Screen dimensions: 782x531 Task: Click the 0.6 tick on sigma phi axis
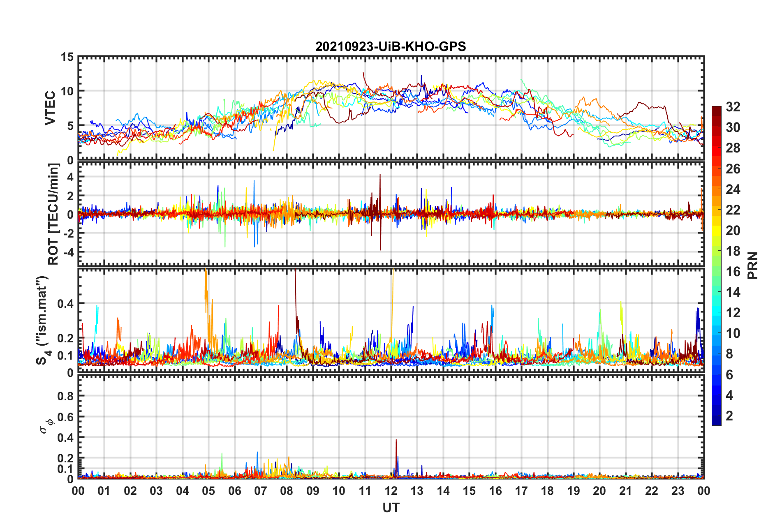tap(65, 417)
